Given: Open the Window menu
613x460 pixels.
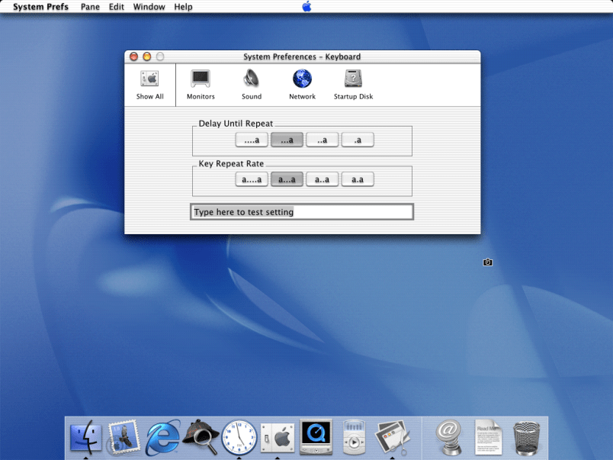Looking at the screenshot, I should pyautogui.click(x=149, y=7).
